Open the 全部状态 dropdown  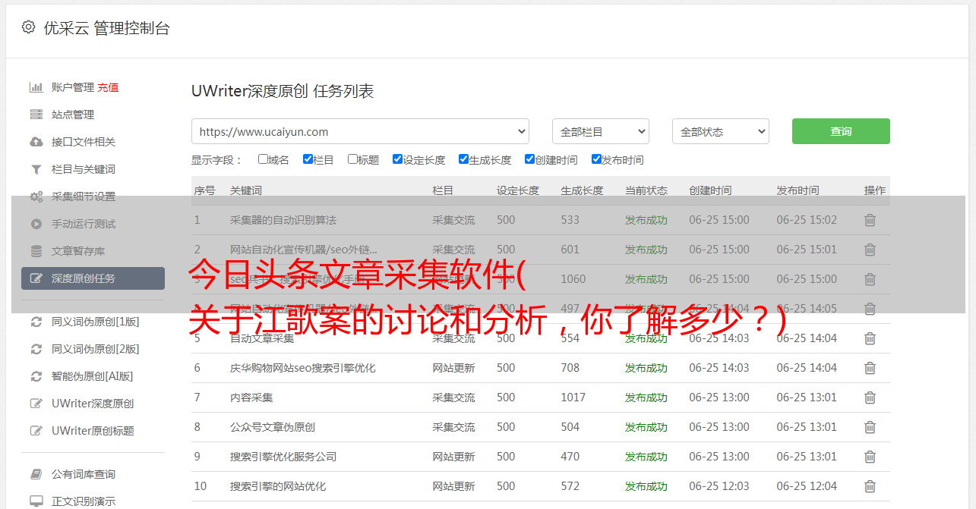click(x=721, y=131)
